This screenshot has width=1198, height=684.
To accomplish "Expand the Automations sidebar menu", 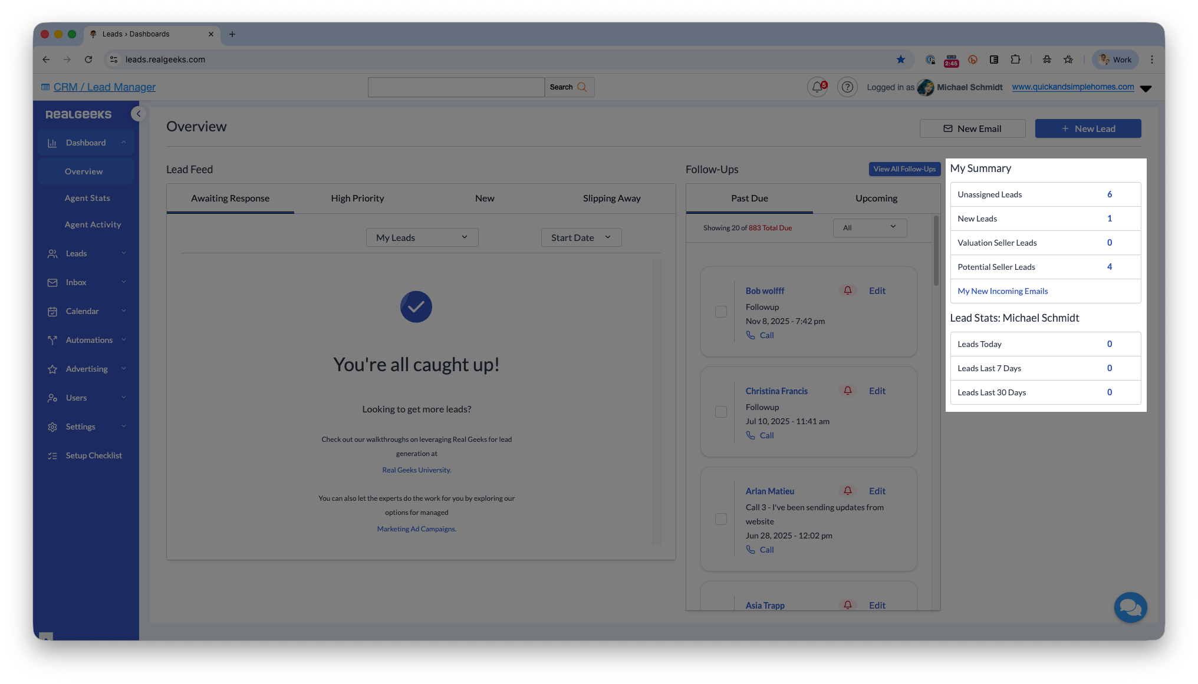I will click(x=88, y=340).
